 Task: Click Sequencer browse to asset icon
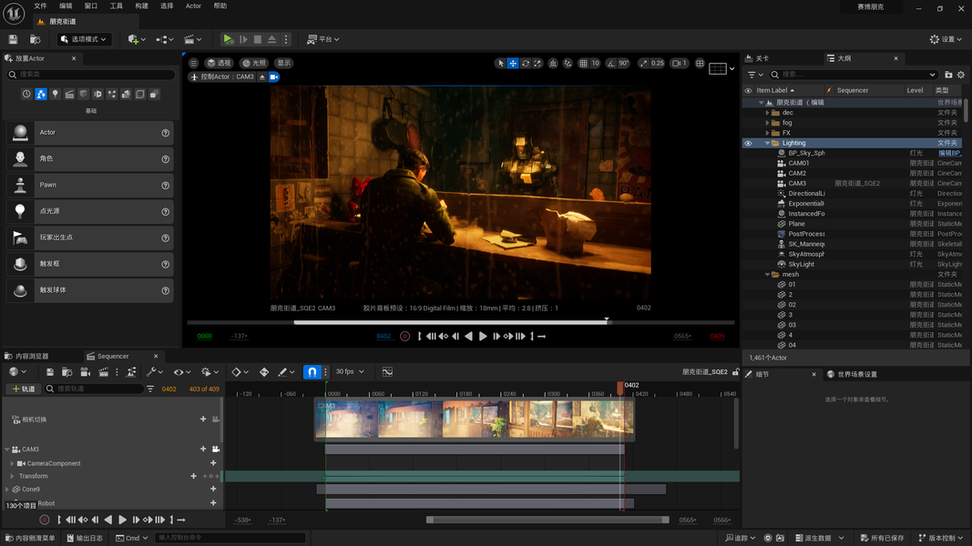tap(67, 372)
